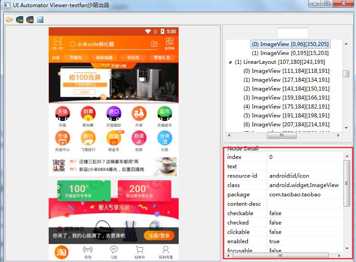
Task: Tap the orange register/login button
Action: [159, 236]
